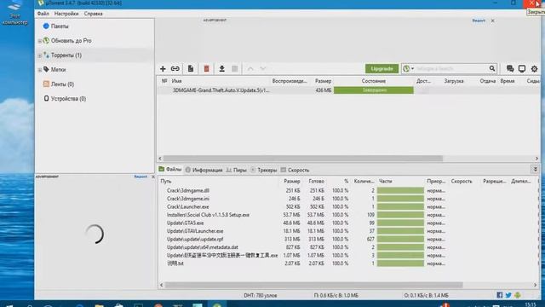Viewport: 545px width, 307px height.
Task: Remove torrent with red trash icon
Action: [x=206, y=68]
